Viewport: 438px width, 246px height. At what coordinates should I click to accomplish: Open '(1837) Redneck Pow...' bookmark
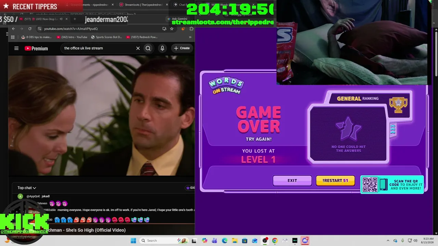[x=142, y=37]
